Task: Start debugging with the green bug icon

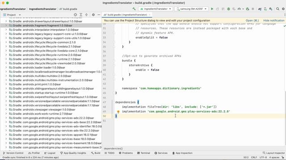Action: tap(228, 9)
